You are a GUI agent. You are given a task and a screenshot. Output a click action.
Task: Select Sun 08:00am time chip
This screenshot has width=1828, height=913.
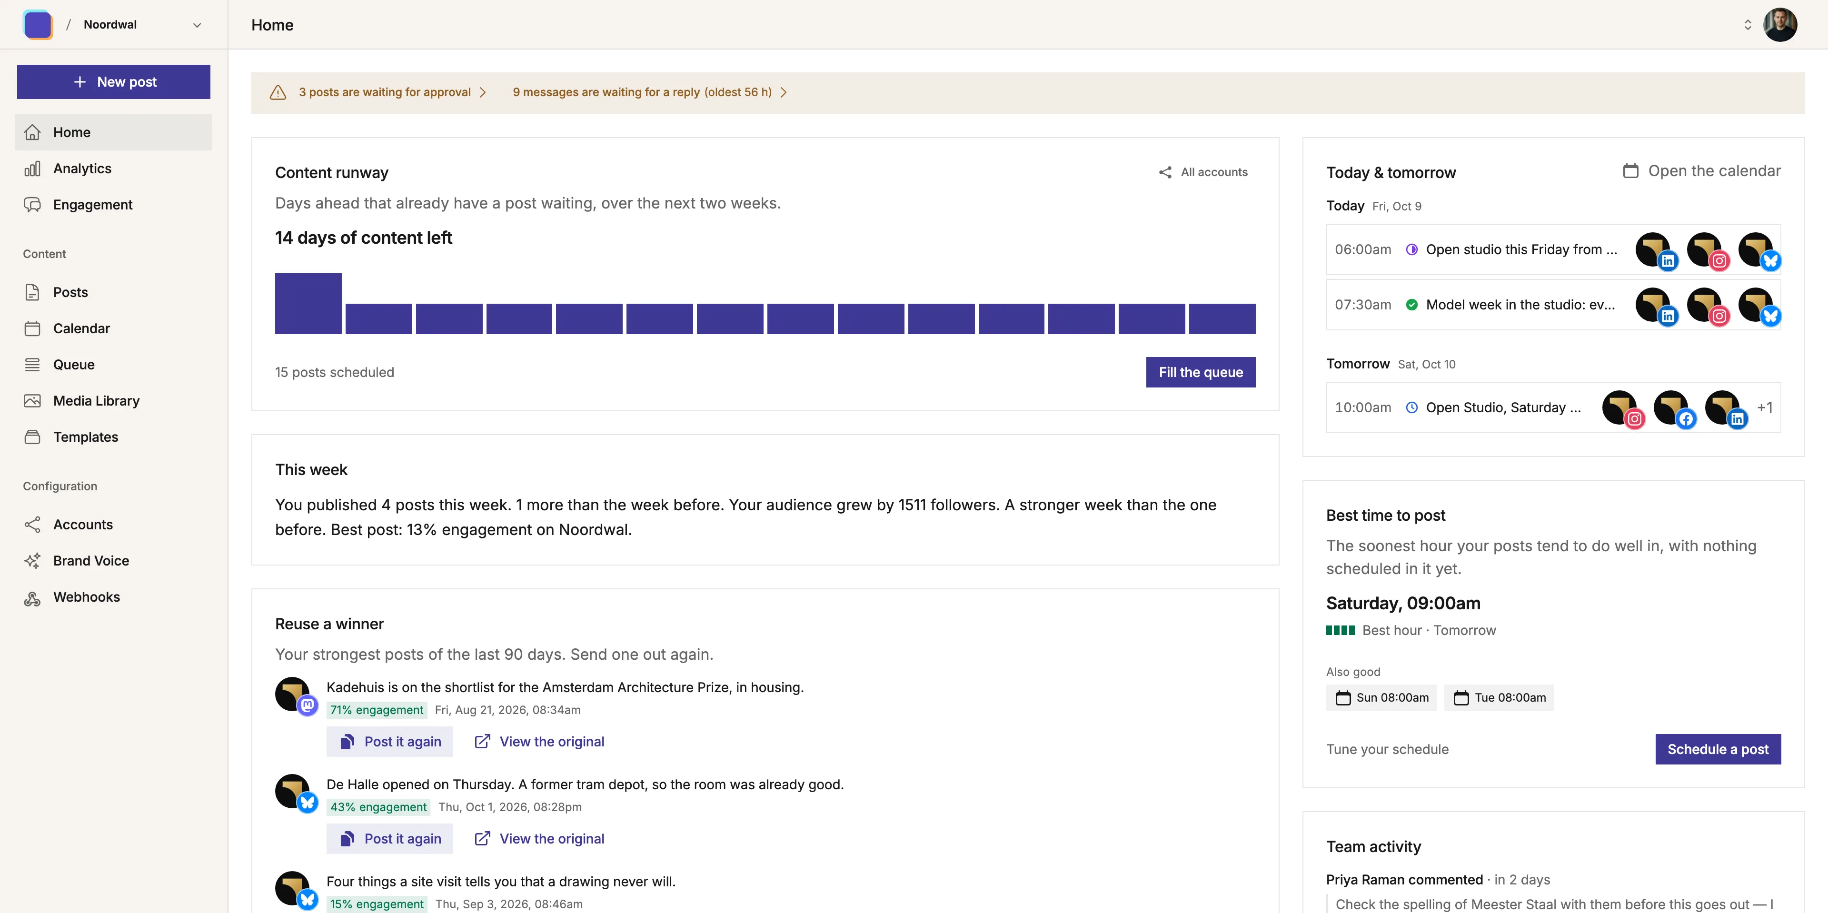click(1381, 698)
